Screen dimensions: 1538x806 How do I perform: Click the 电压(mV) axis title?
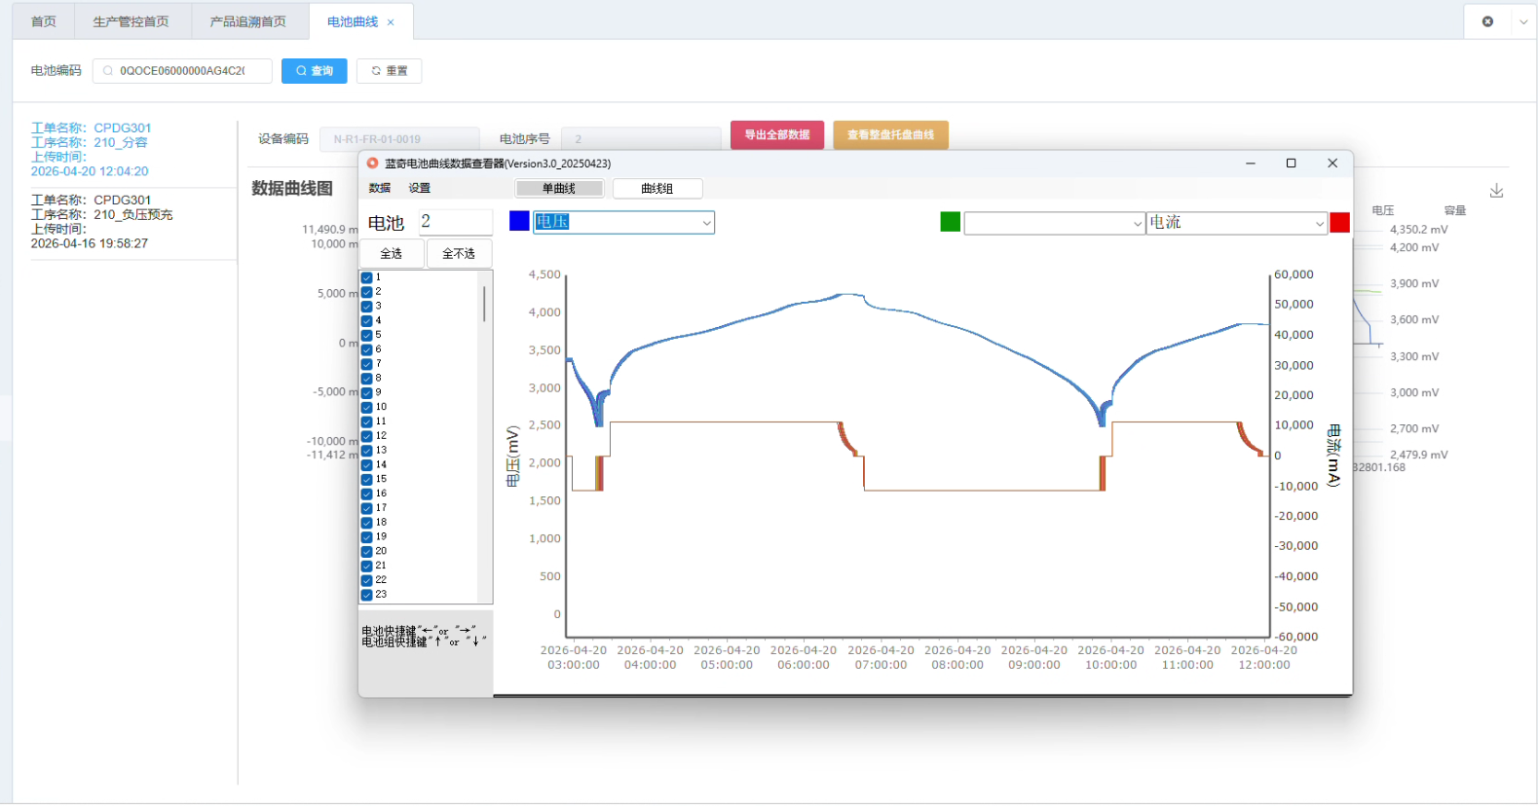coord(513,456)
